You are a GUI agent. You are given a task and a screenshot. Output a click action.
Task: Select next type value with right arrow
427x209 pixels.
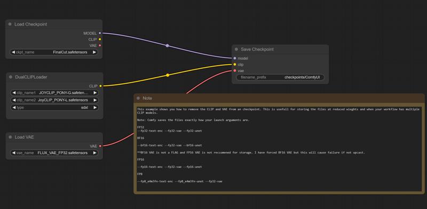point(95,108)
